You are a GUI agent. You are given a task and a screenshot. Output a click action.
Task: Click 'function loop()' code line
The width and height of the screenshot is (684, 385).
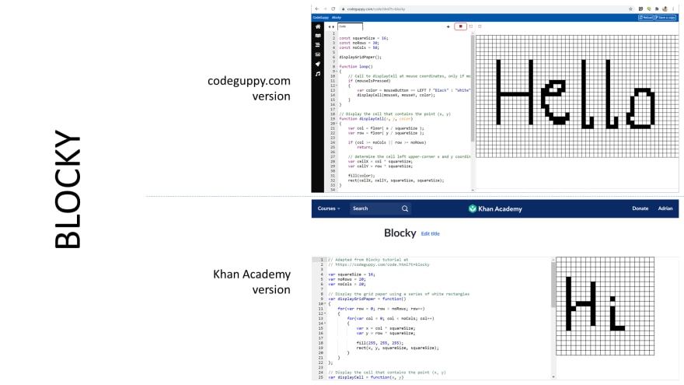(x=356, y=66)
